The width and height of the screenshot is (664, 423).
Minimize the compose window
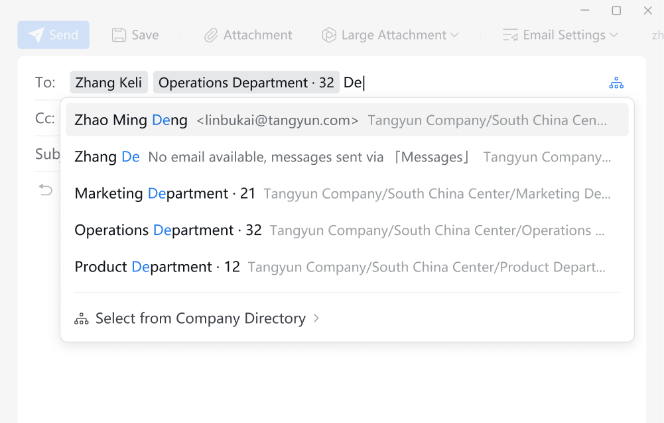[584, 11]
